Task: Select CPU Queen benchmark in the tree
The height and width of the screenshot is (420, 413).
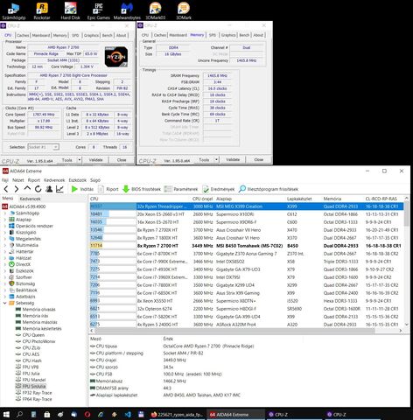Action: coord(33,335)
